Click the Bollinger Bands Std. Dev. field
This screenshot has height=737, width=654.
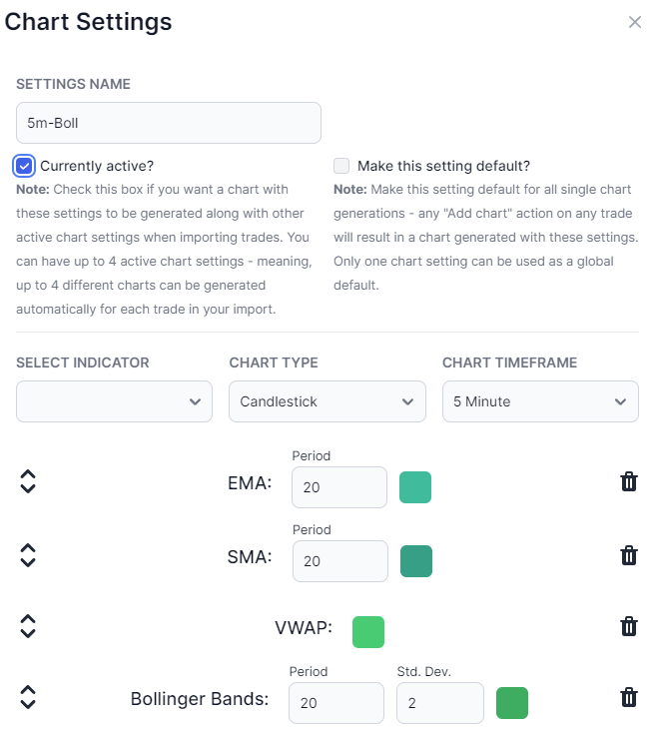tap(440, 703)
